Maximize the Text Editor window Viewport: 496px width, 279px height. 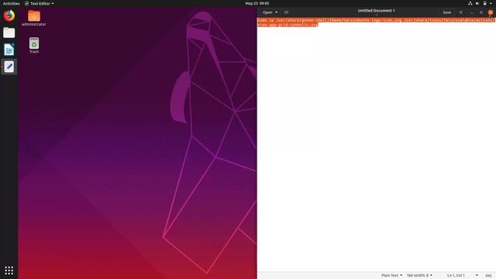(481, 12)
